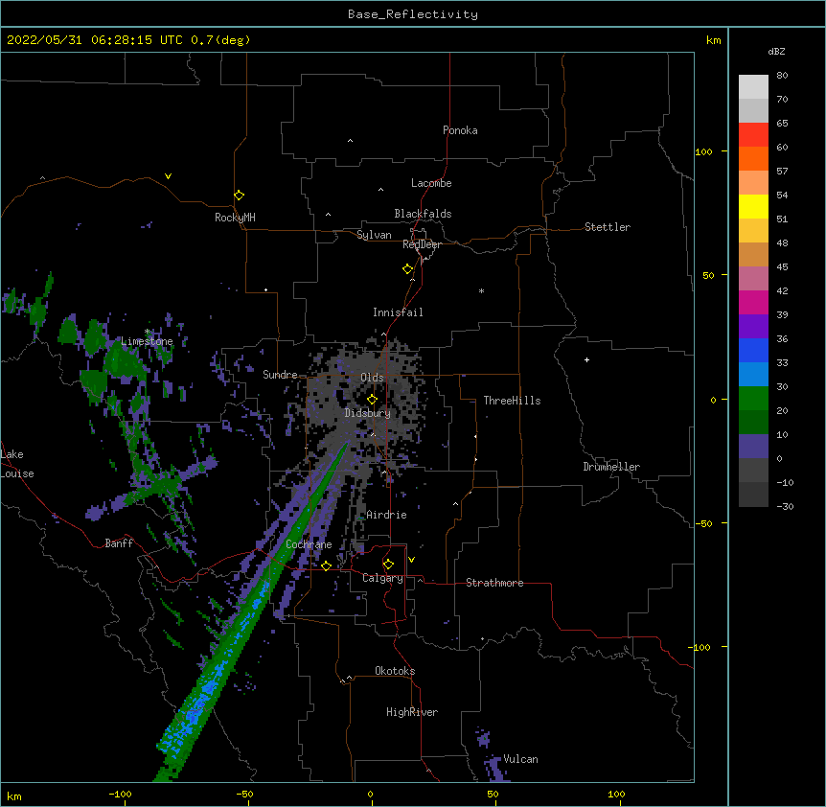The width and height of the screenshot is (826, 807).
Task: Click the -100 tick on the horizontal km axis
Action: point(120,794)
